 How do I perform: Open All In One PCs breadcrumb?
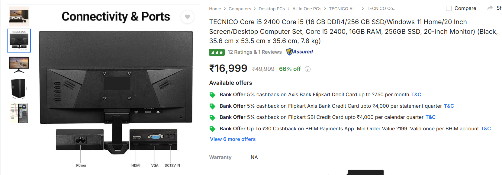point(307,9)
